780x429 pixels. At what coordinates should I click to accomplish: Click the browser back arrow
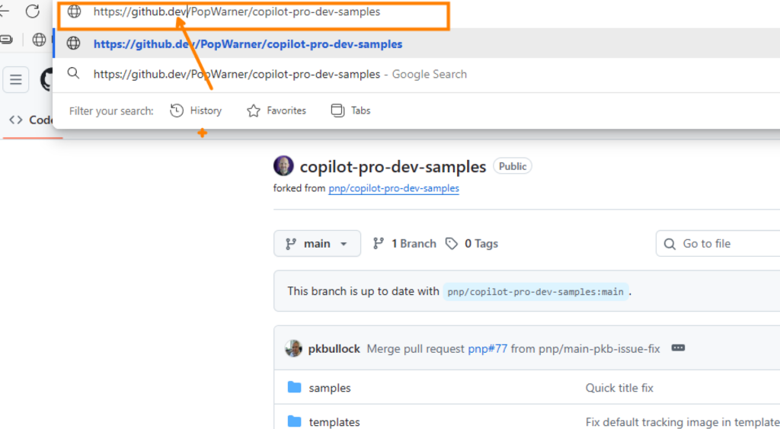(x=4, y=11)
